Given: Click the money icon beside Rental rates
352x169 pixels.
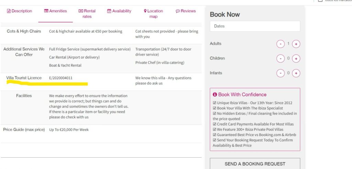Looking at the screenshot, I should coord(80,11).
